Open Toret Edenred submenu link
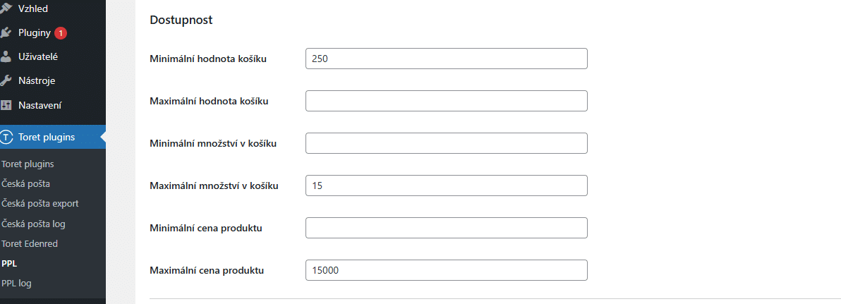The height and width of the screenshot is (304, 841). 30,243
